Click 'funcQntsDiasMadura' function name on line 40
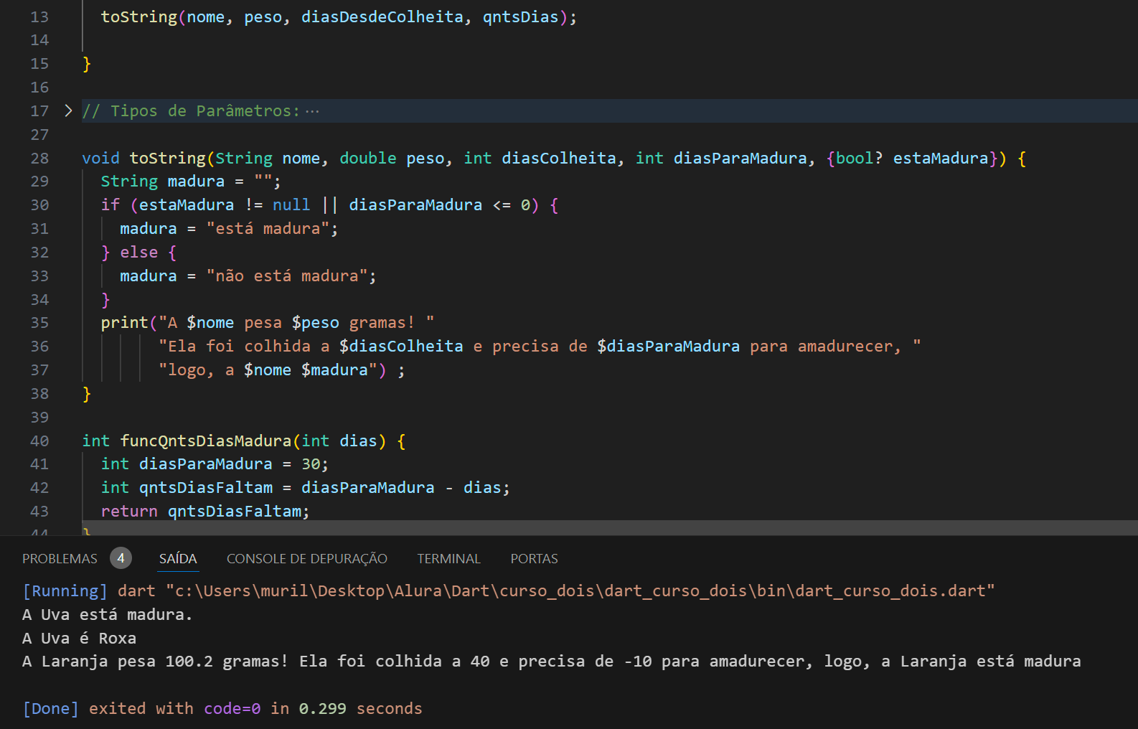The height and width of the screenshot is (729, 1138). (x=206, y=441)
